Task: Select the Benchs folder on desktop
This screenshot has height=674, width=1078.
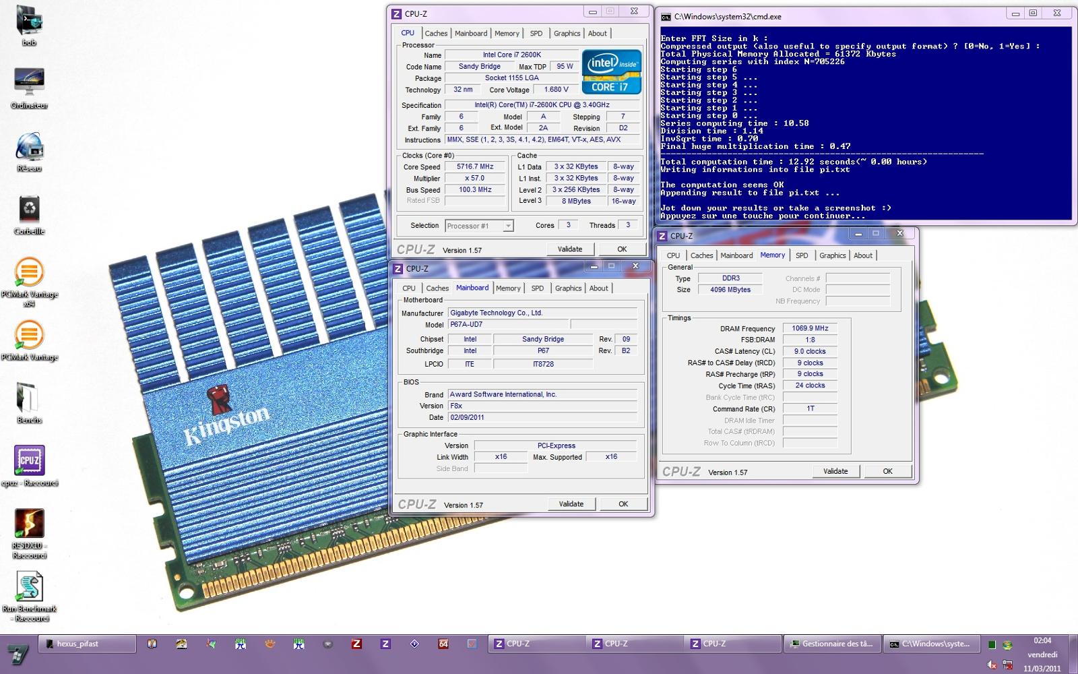Action: (x=29, y=402)
